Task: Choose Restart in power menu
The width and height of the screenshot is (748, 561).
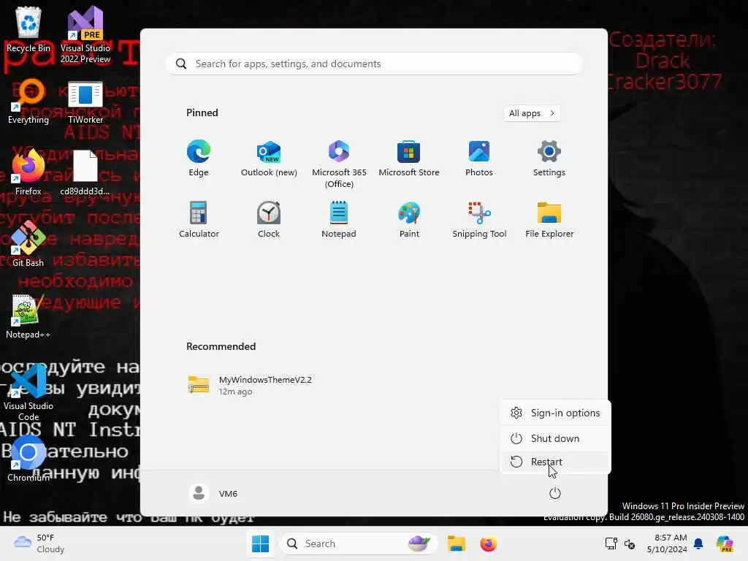Action: pyautogui.click(x=555, y=462)
